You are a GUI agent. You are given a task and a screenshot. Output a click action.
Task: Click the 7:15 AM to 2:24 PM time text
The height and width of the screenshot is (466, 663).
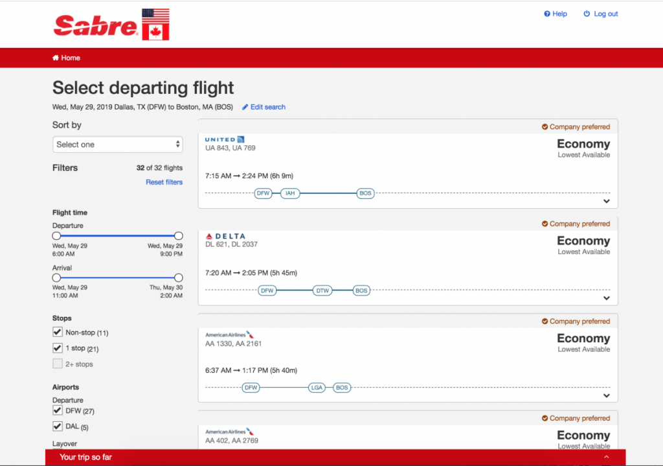(x=249, y=176)
